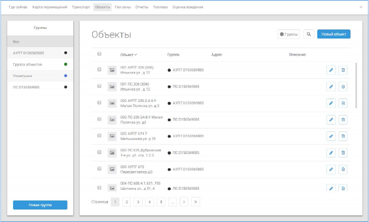Sort by the Объект column header
The width and height of the screenshot is (369, 222).
coord(128,54)
